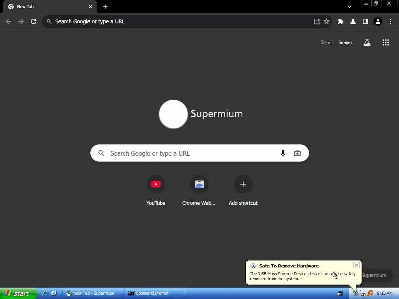
Task: Open a new tab with plus button
Action: [105, 7]
